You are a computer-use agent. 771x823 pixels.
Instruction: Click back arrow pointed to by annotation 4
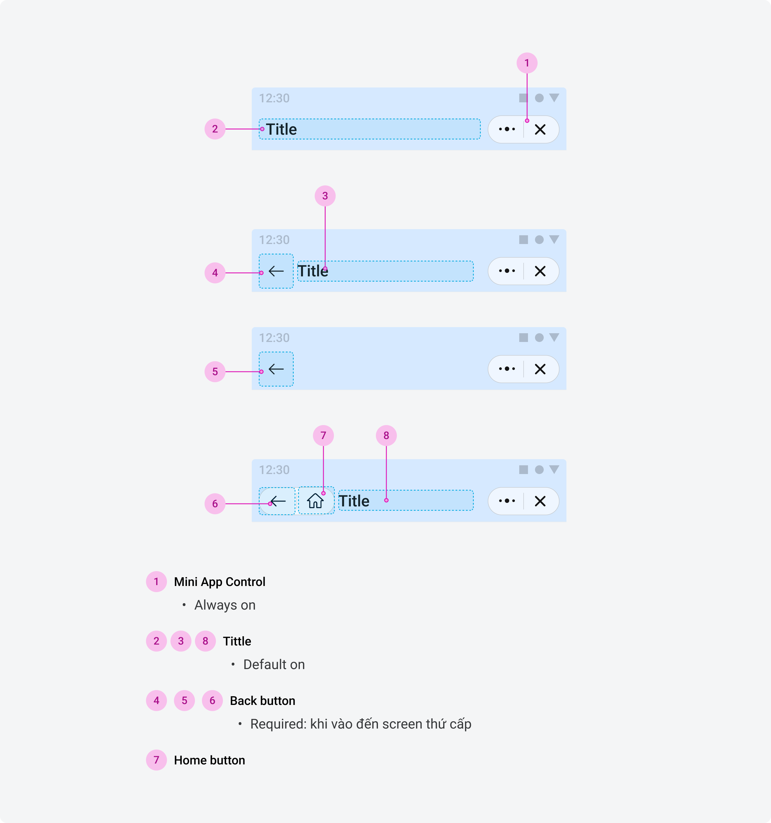(x=276, y=271)
